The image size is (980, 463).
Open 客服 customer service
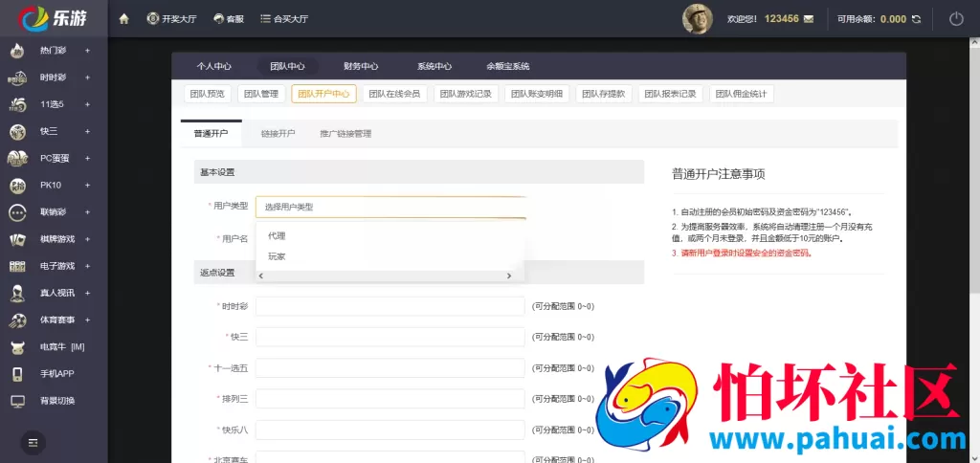(x=228, y=19)
